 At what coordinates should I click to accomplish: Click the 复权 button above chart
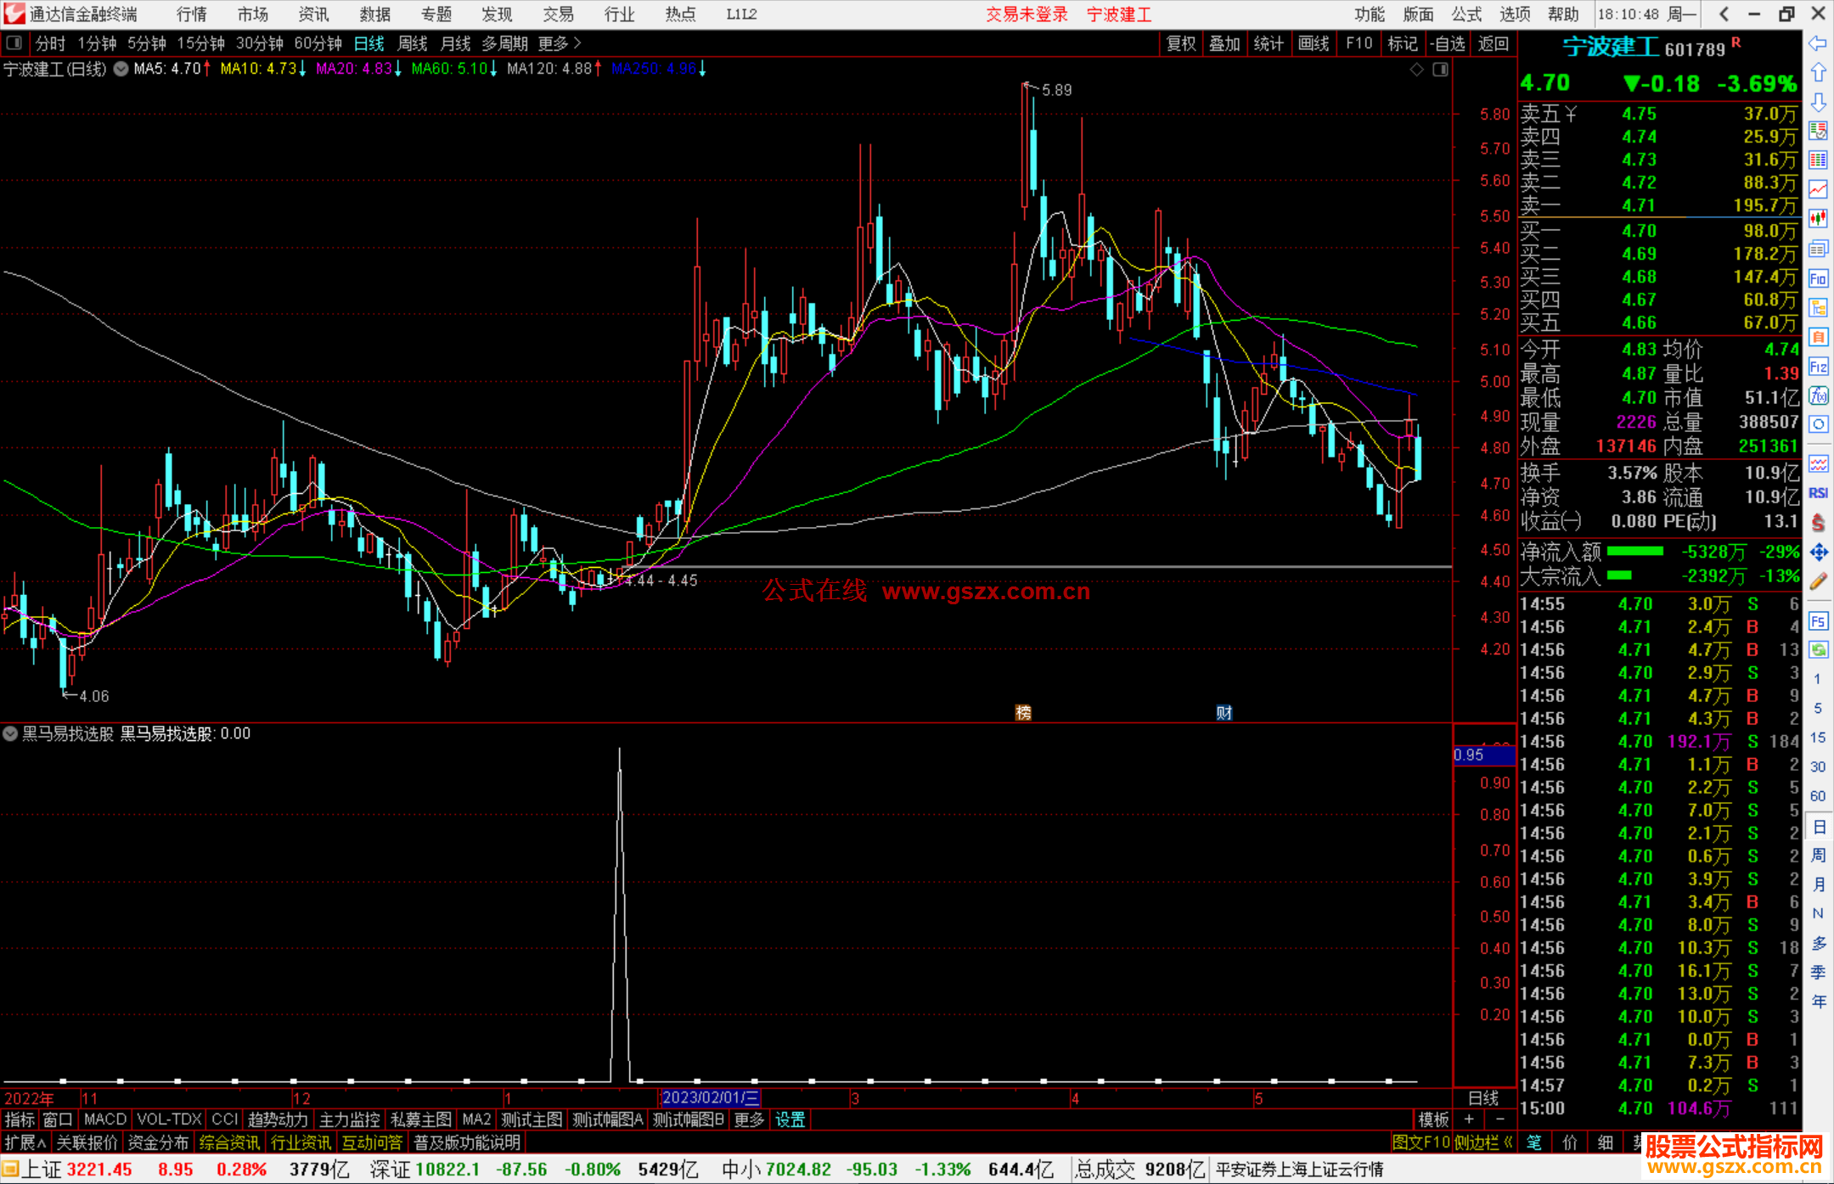click(1181, 43)
